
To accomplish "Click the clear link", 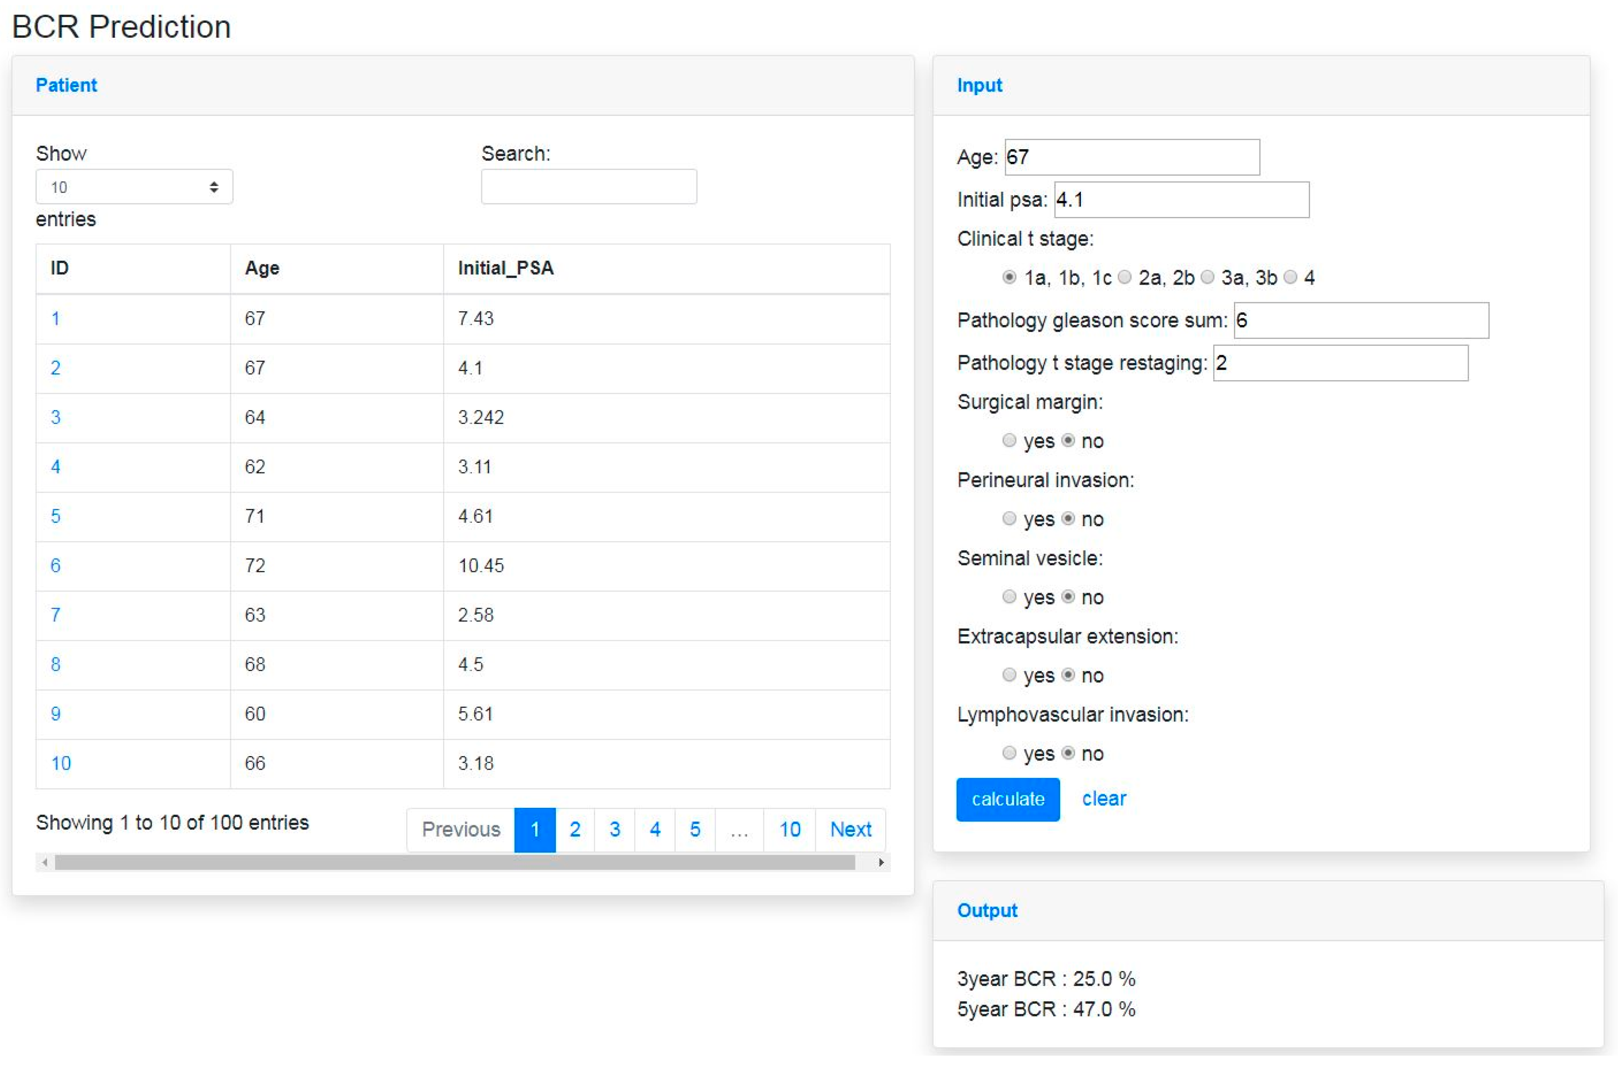I will [1104, 799].
